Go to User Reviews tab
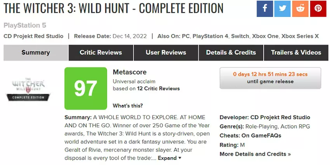This screenshot has width=330, height=165. coord(166,52)
